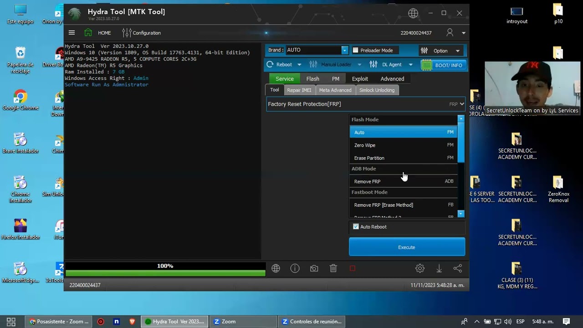Open the Meta Advanced sub-tab

pyautogui.click(x=335, y=90)
